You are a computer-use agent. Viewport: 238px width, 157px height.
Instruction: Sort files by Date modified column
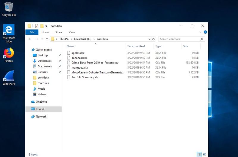pyautogui.click(x=136, y=46)
